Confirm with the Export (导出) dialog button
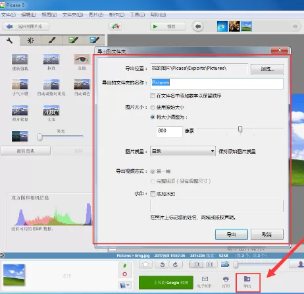The height and width of the screenshot is (294, 304). 232,235
